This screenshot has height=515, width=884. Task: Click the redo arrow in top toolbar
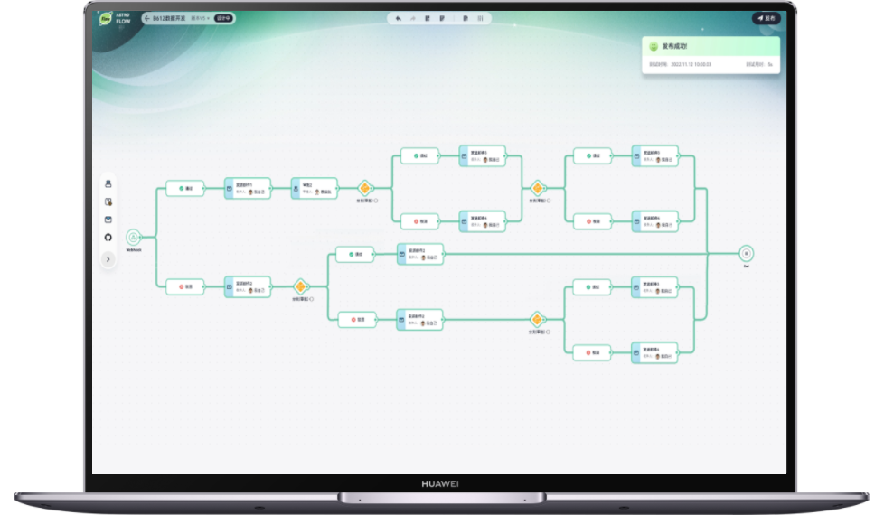pyautogui.click(x=413, y=18)
